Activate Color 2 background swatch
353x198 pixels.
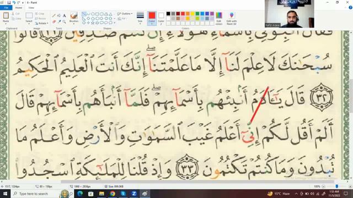coord(161,18)
